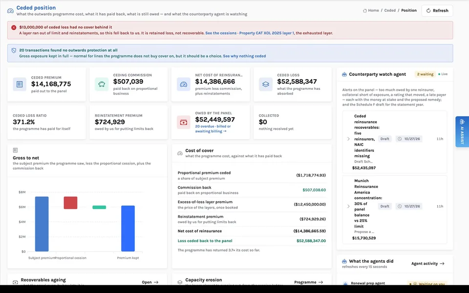Expand the Munich Reinsurance America concentration alert
Image resolution: width=469 pixels, height=293 pixels.
tap(348, 206)
